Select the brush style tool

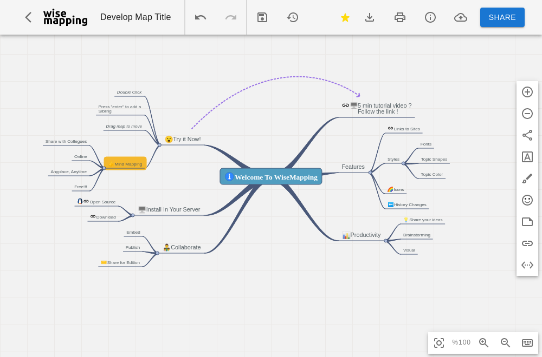527,178
